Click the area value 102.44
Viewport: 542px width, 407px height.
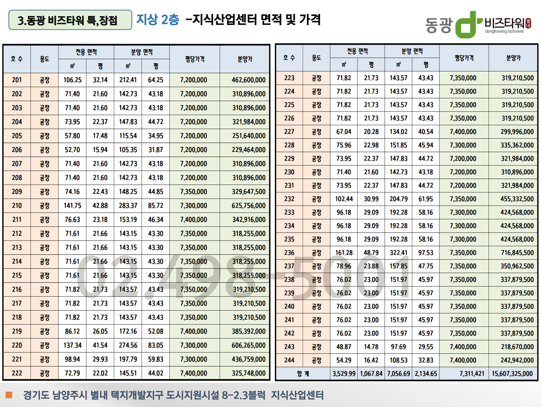[344, 199]
